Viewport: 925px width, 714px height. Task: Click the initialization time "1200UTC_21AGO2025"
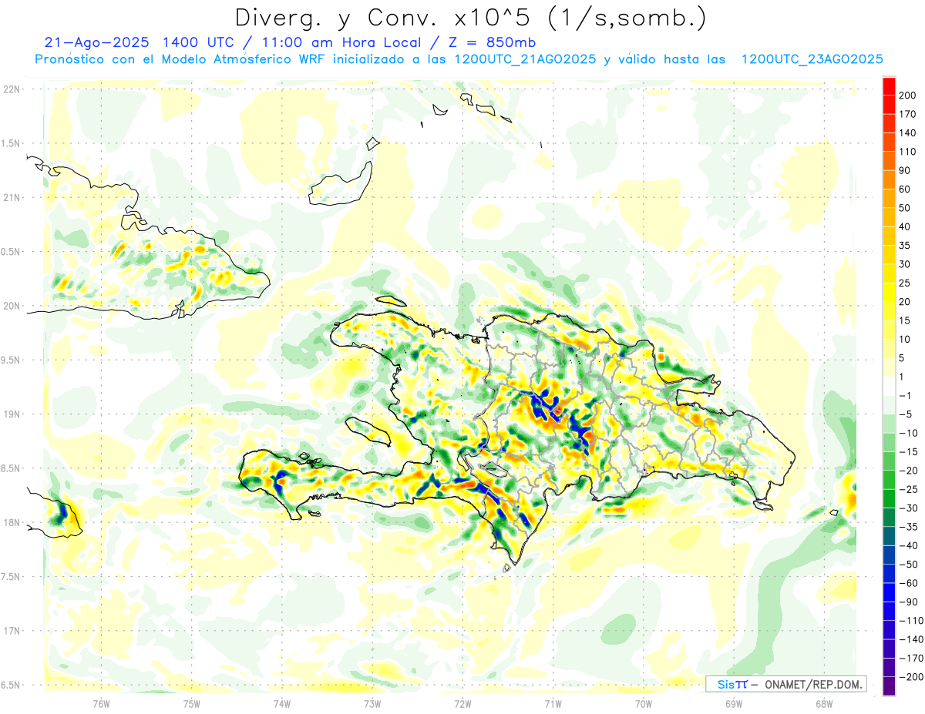coord(525,59)
